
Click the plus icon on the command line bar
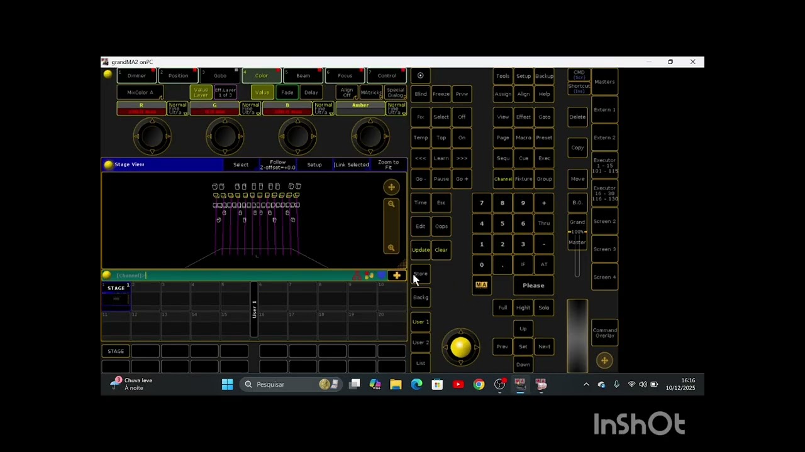coord(397,276)
